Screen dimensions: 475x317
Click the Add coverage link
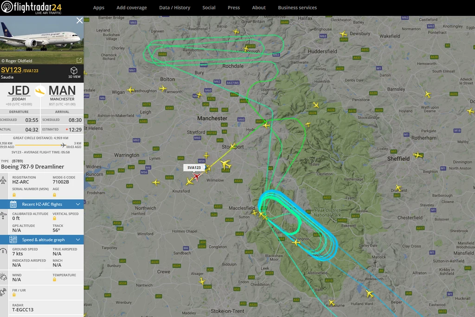[x=131, y=7]
